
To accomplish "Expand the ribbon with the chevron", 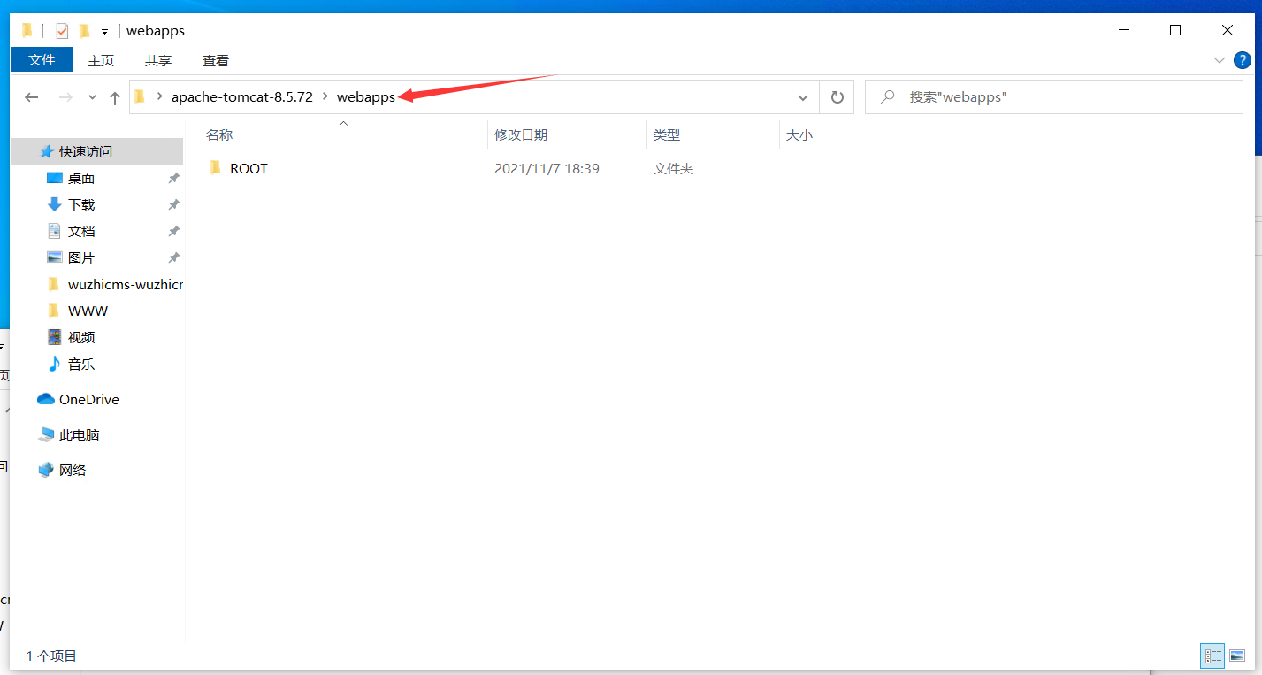I will click(1219, 60).
